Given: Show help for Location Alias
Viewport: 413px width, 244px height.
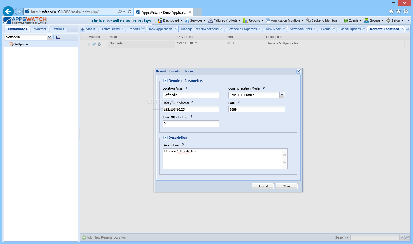Looking at the screenshot, I should click(x=186, y=88).
